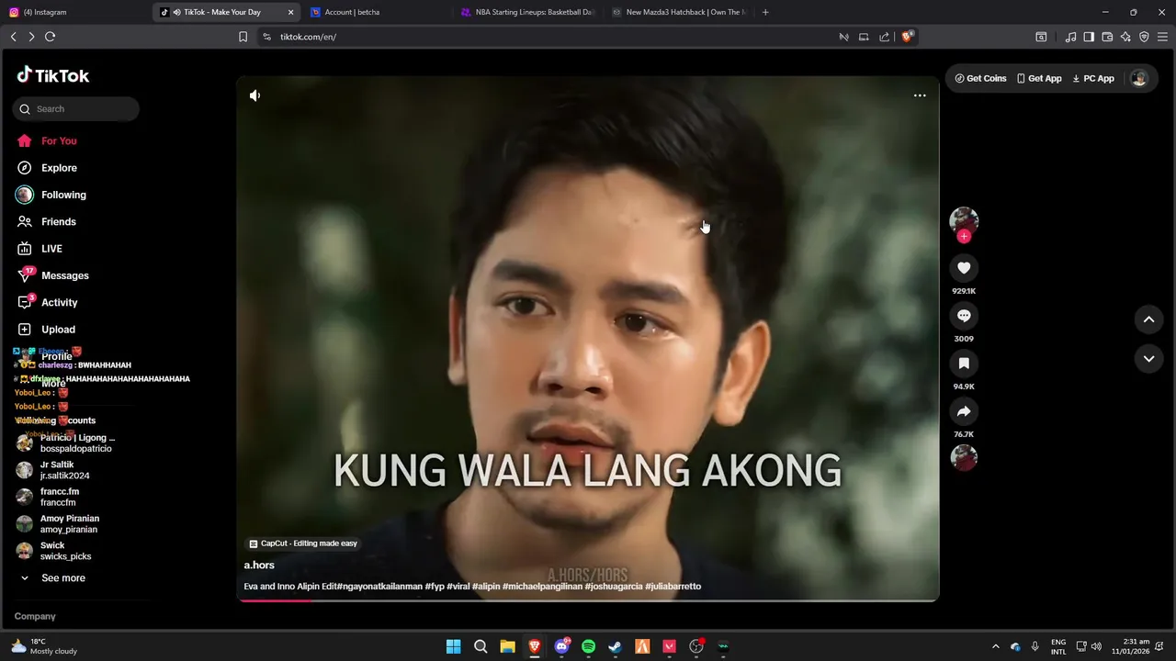
Task: Open Steam from the taskbar
Action: click(x=616, y=646)
